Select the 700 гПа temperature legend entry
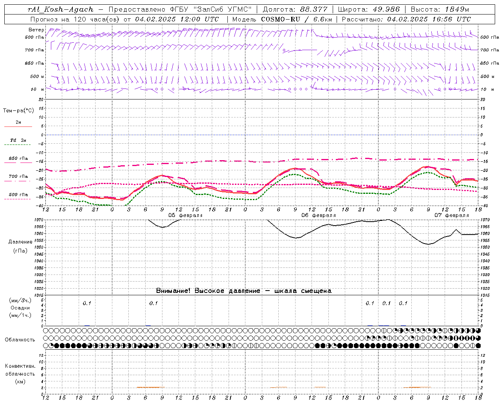 click(x=18, y=177)
